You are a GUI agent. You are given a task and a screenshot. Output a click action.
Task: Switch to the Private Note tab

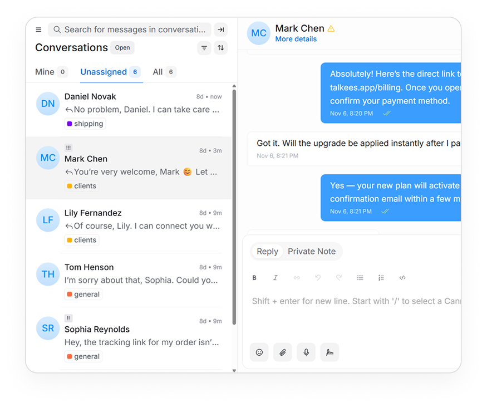point(312,251)
